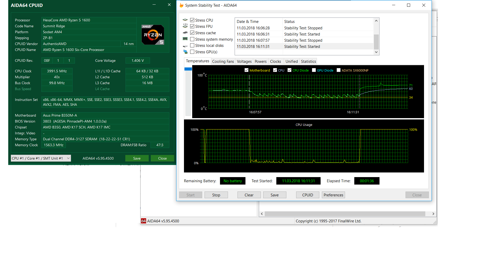This screenshot has height=278, width=494.
Task: Uncheck the CPU temperature graph checkbox
Action: pyautogui.click(x=275, y=70)
